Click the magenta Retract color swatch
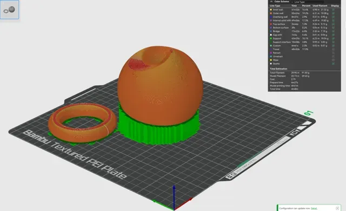Viewport: 346px width, 211px height. pos(271,53)
